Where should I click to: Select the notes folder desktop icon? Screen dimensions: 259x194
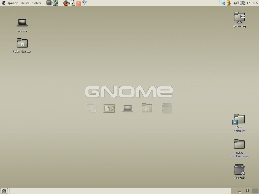(239, 144)
